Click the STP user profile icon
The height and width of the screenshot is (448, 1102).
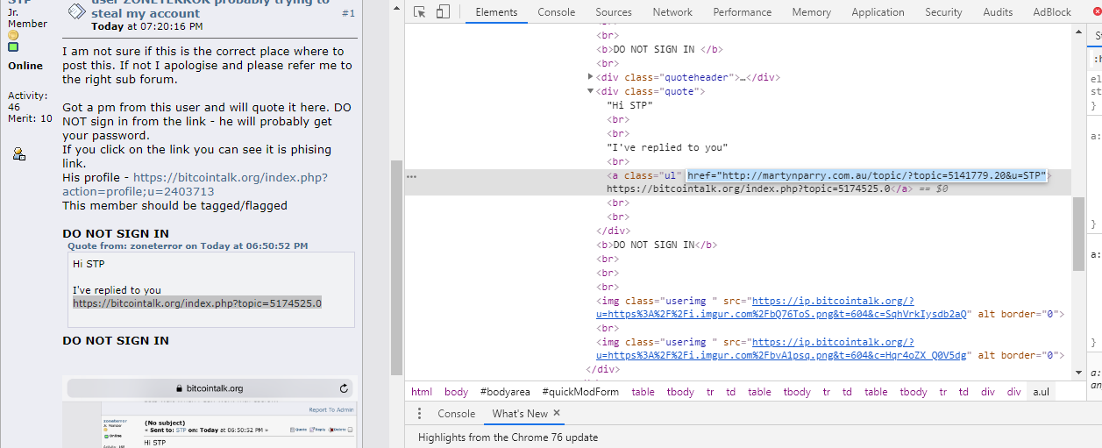tap(18, 154)
